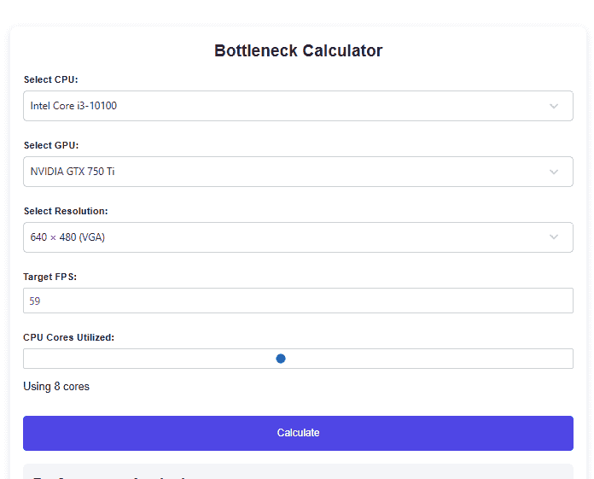
Task: Click the chevron arrow in the resolution selector
Action: pyautogui.click(x=554, y=237)
